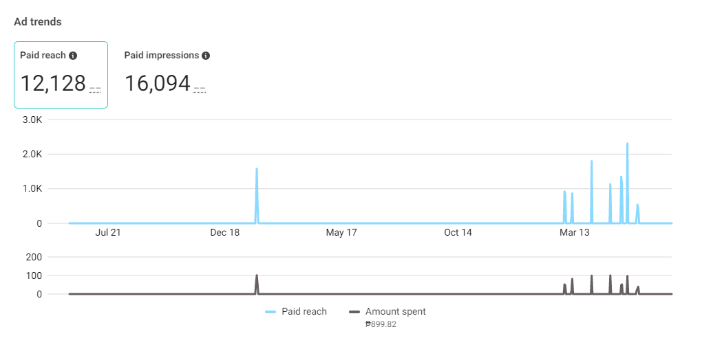Select the Paid reach metric card
This screenshot has width=702, height=349.
pos(61,75)
